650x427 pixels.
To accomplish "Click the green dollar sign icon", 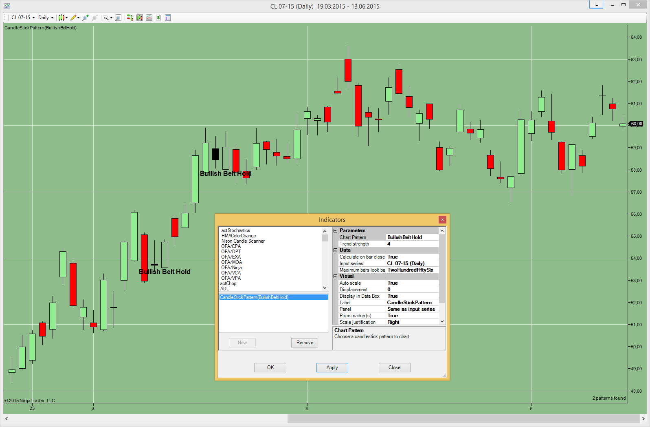I will [x=158, y=18].
